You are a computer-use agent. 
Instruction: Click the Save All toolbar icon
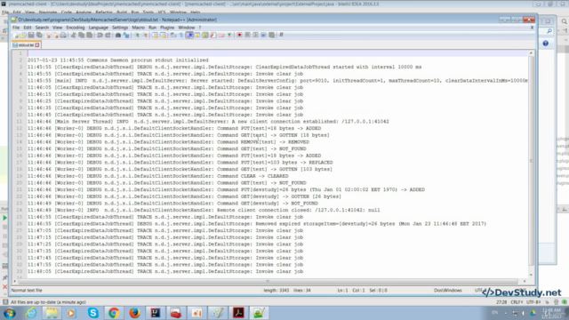point(39,35)
